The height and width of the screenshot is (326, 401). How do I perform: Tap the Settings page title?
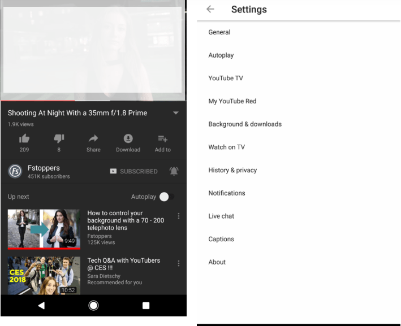[249, 10]
